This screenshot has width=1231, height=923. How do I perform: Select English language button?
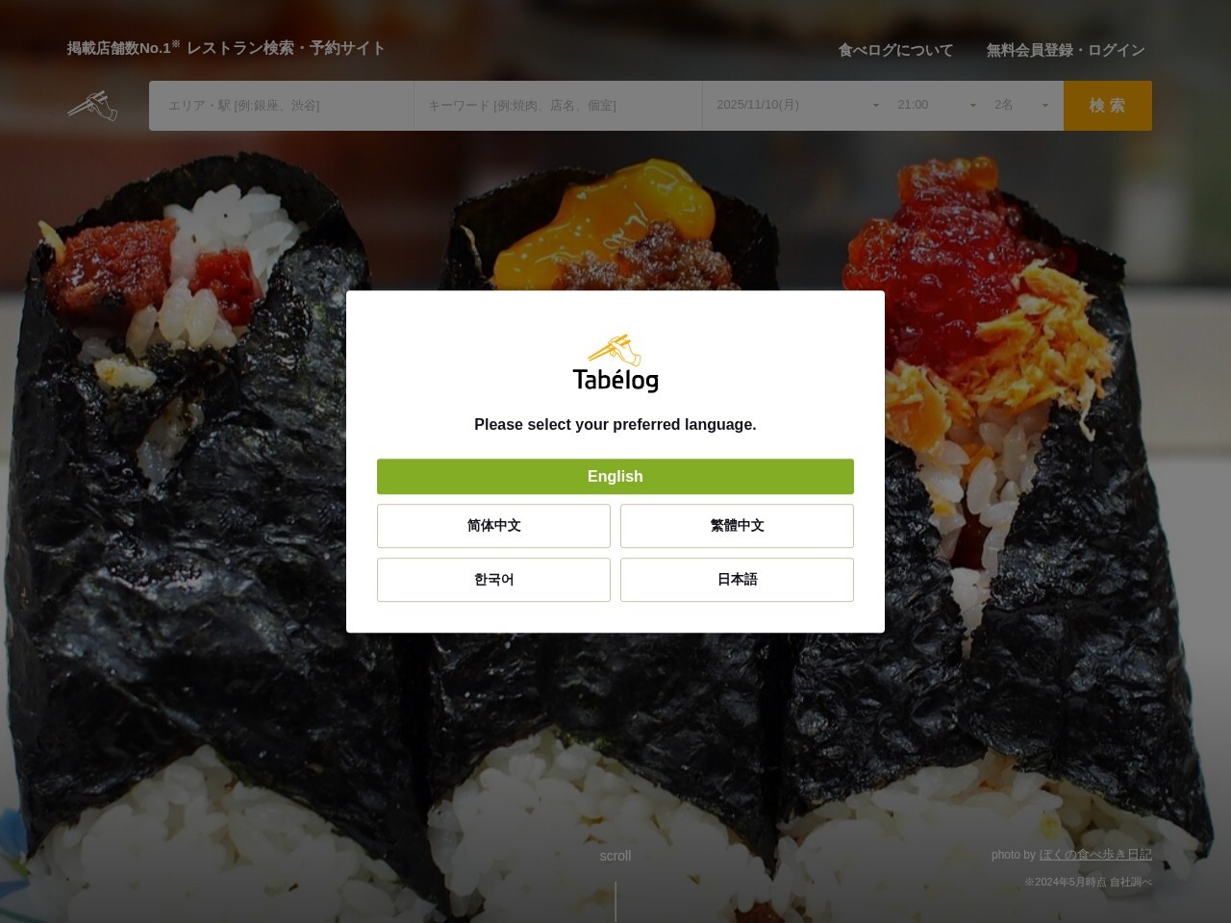click(615, 477)
